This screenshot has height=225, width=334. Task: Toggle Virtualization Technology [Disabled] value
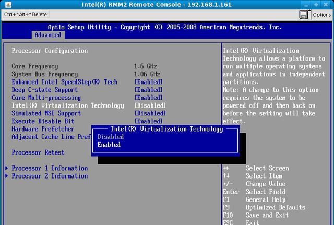point(150,105)
